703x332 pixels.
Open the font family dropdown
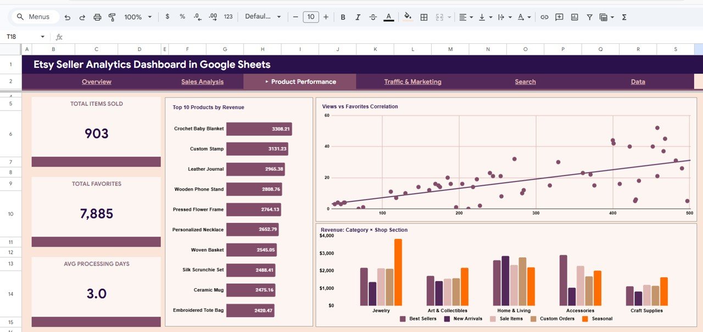[263, 17]
